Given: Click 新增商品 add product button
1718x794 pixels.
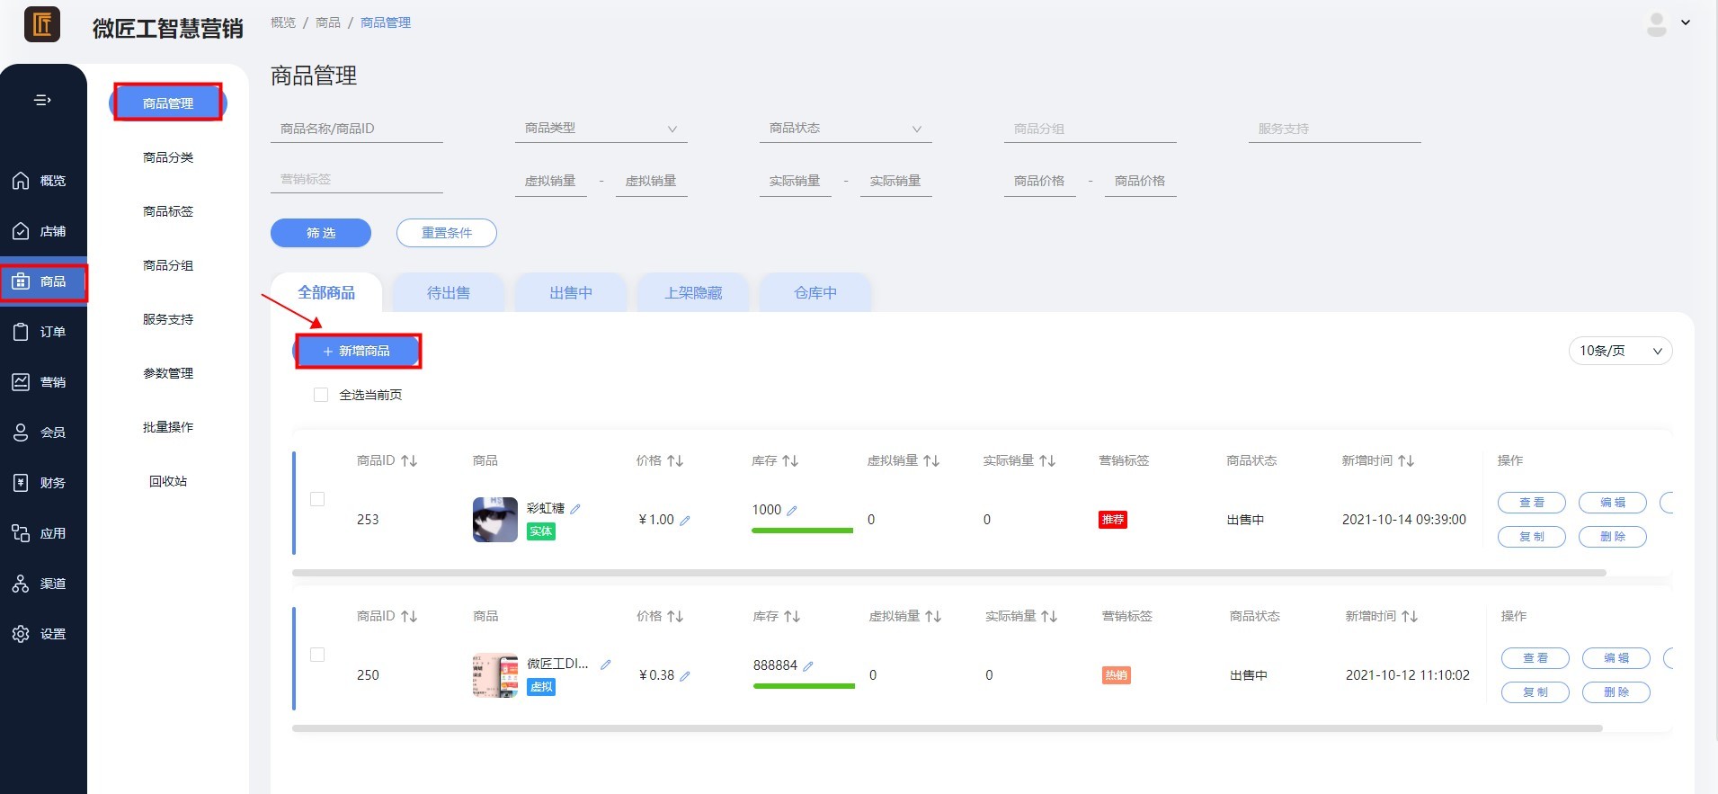Looking at the screenshot, I should (357, 351).
